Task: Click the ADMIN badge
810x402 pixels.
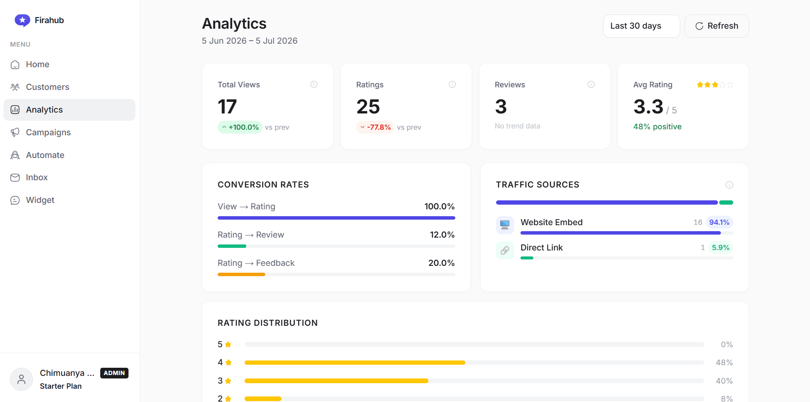Action: [x=114, y=373]
